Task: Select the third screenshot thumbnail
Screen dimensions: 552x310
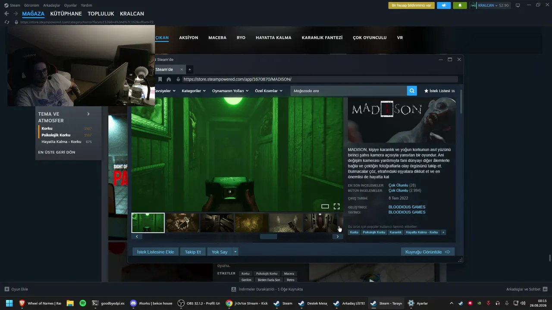Action: 217,223
